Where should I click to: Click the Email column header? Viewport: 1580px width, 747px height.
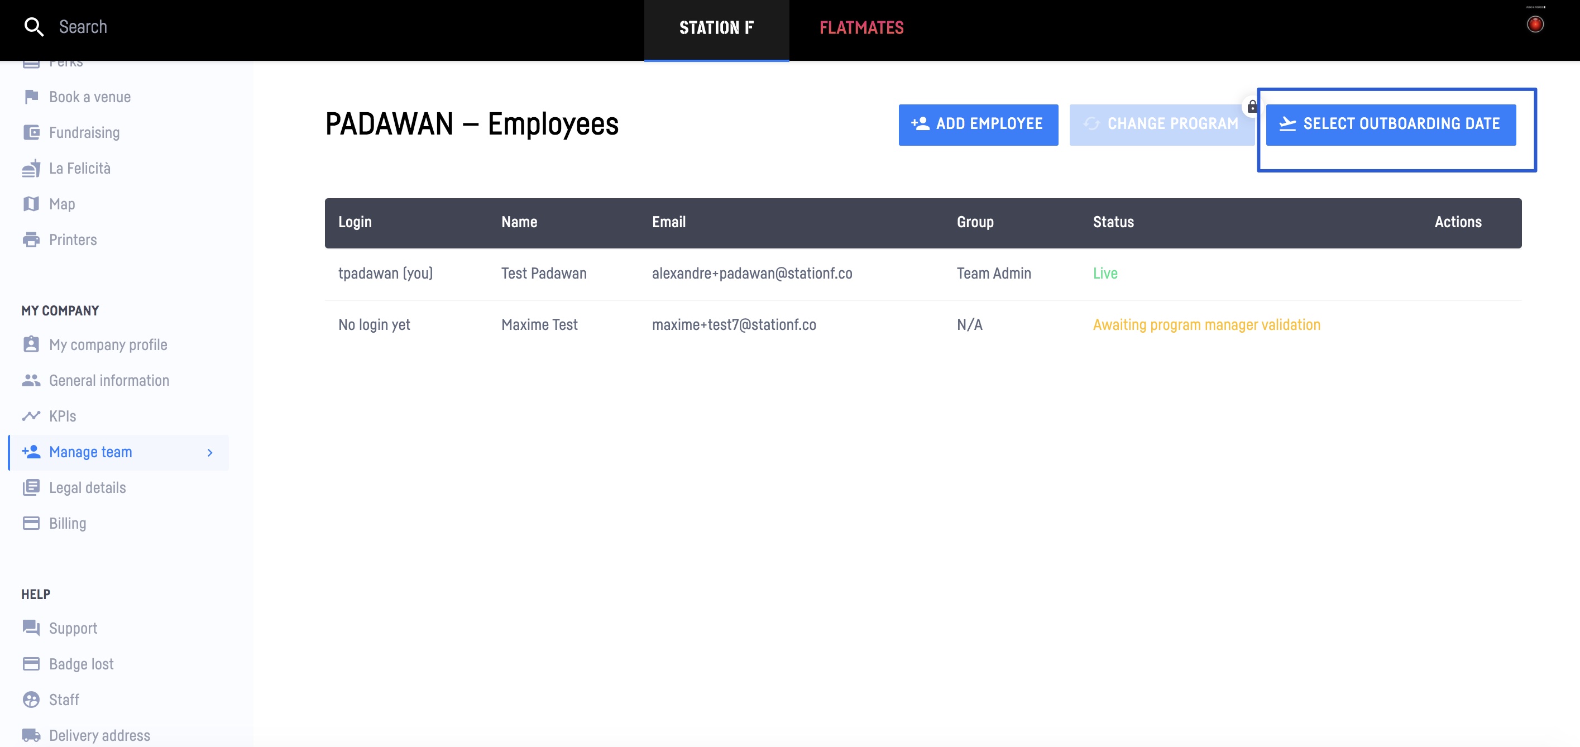point(668,222)
